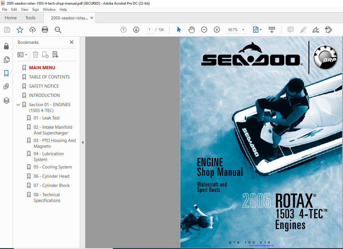Open the Edit menu
Image resolution: width=343 pixels, height=249 pixels.
coord(14,10)
